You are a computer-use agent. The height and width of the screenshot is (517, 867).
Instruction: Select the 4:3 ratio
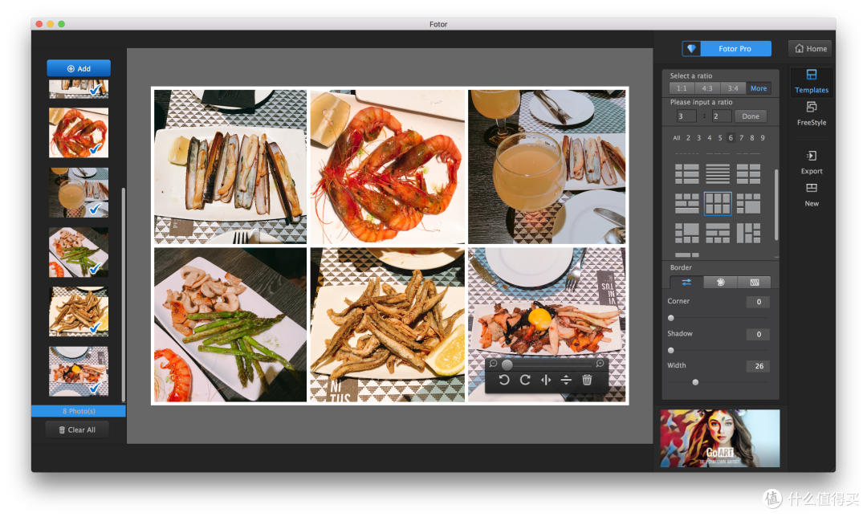coord(707,88)
